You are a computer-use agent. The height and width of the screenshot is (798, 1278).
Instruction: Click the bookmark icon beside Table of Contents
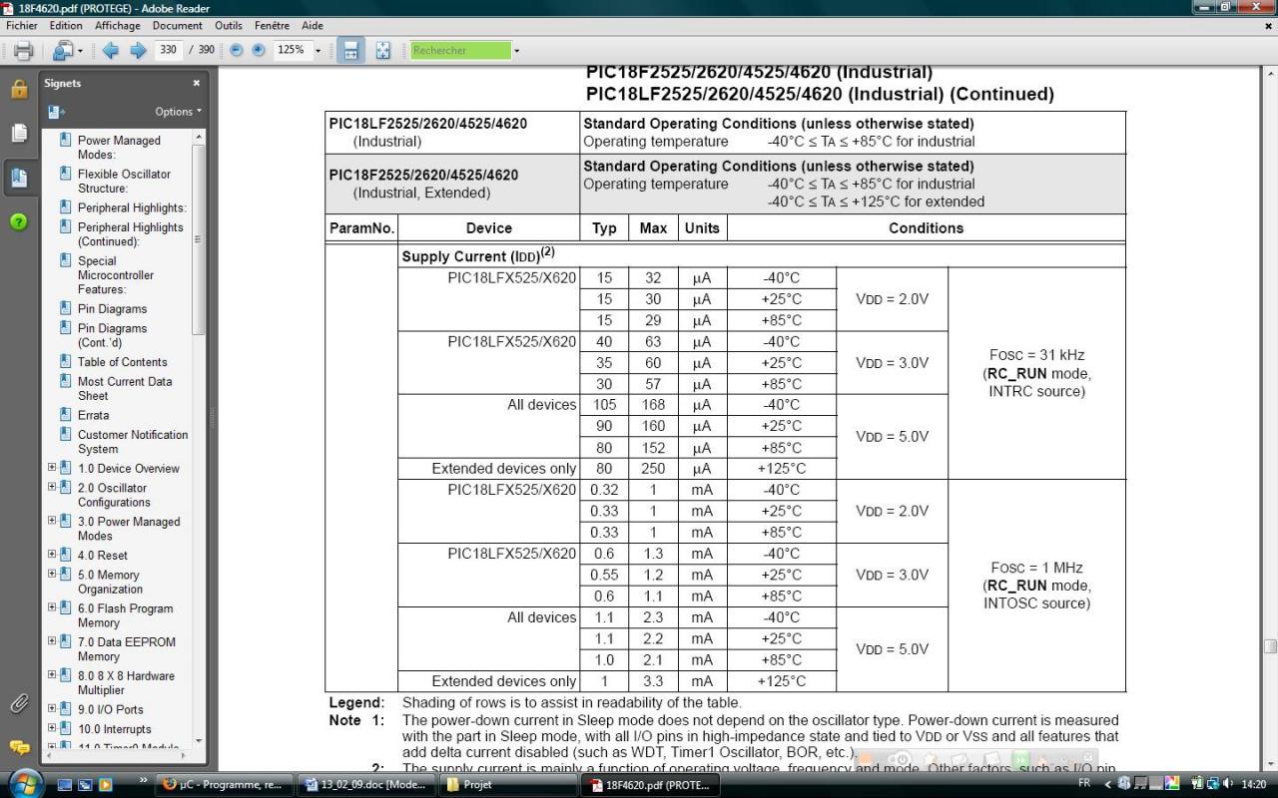(x=65, y=362)
